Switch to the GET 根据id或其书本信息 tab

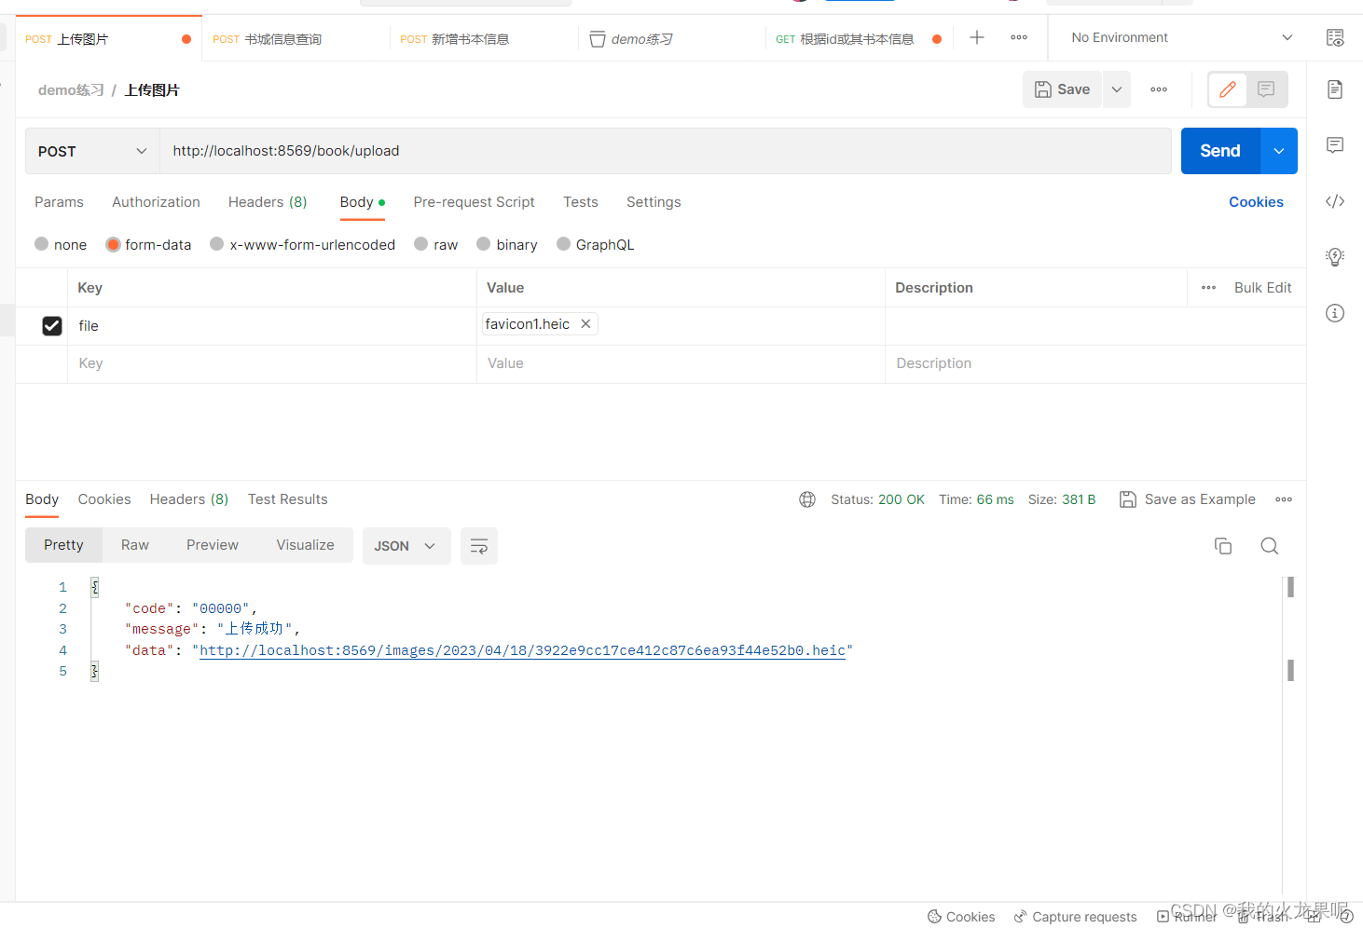(859, 38)
